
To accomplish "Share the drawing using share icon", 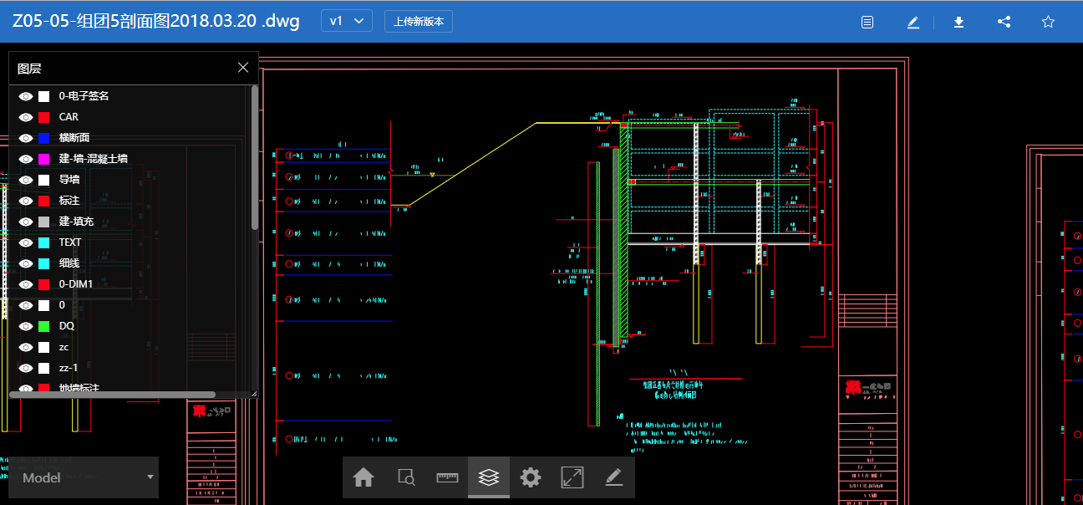I will click(x=1004, y=22).
